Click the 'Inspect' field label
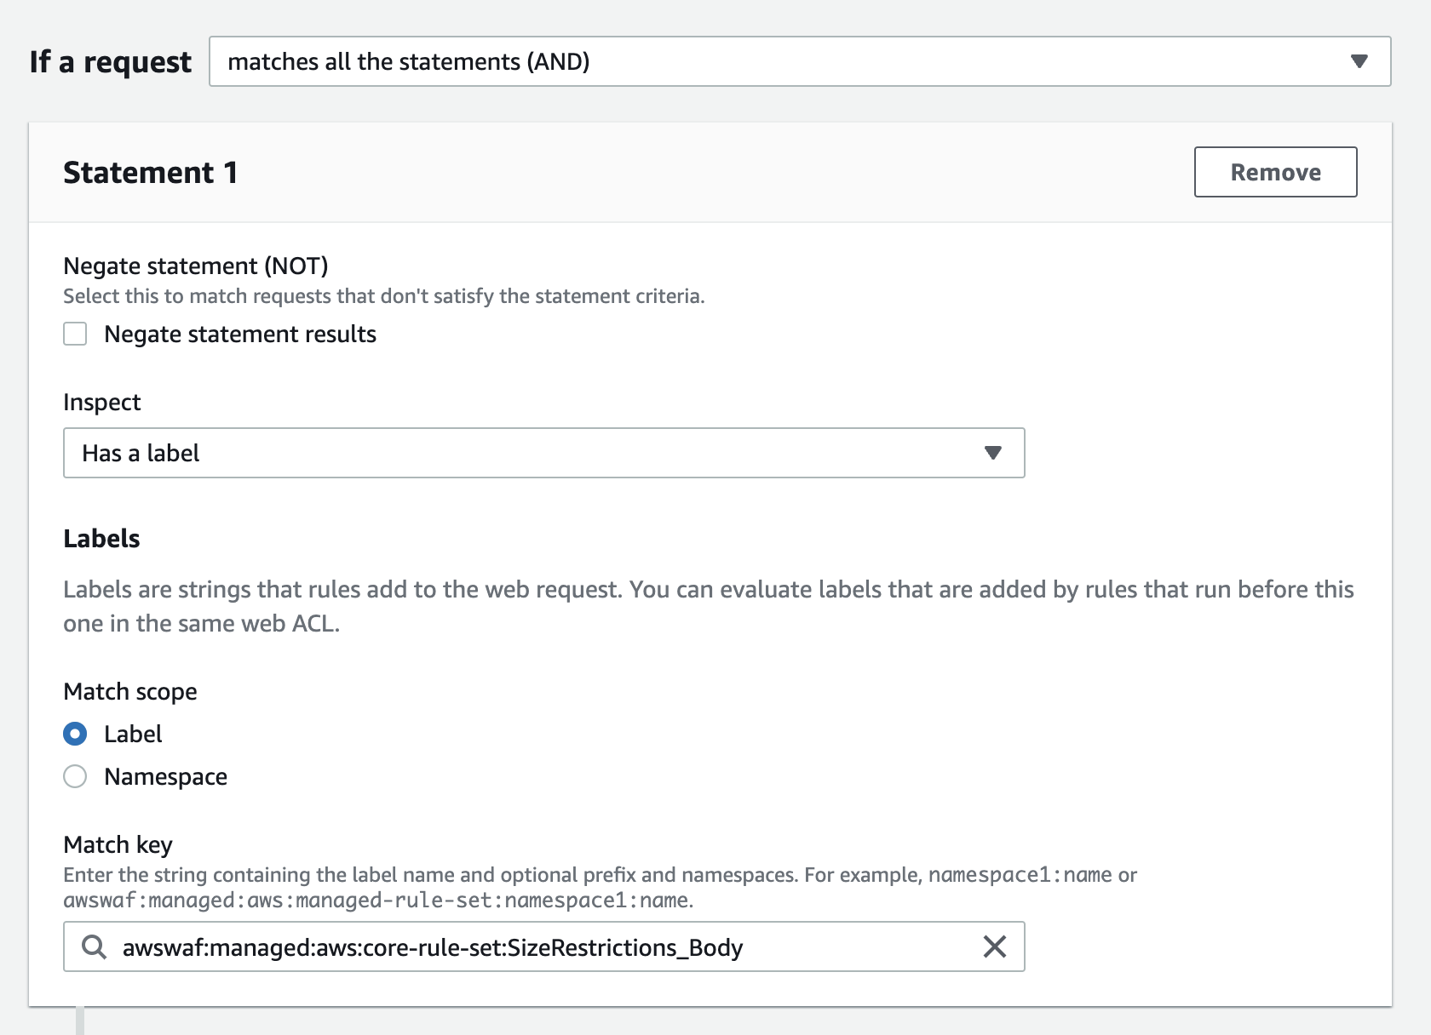The height and width of the screenshot is (1035, 1431). [102, 403]
